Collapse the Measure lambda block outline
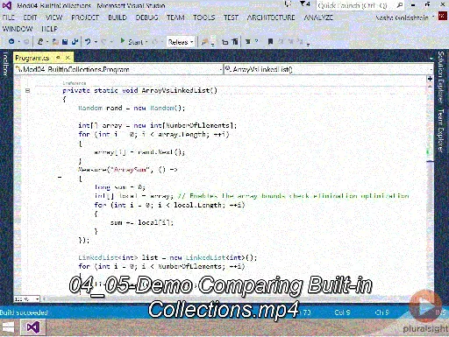The width and height of the screenshot is (449, 337). [60, 177]
